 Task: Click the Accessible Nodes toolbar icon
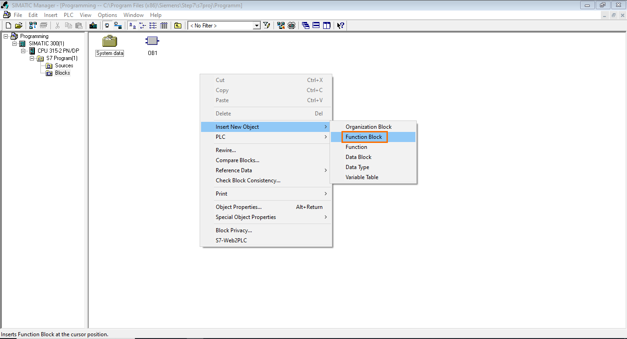(33, 26)
